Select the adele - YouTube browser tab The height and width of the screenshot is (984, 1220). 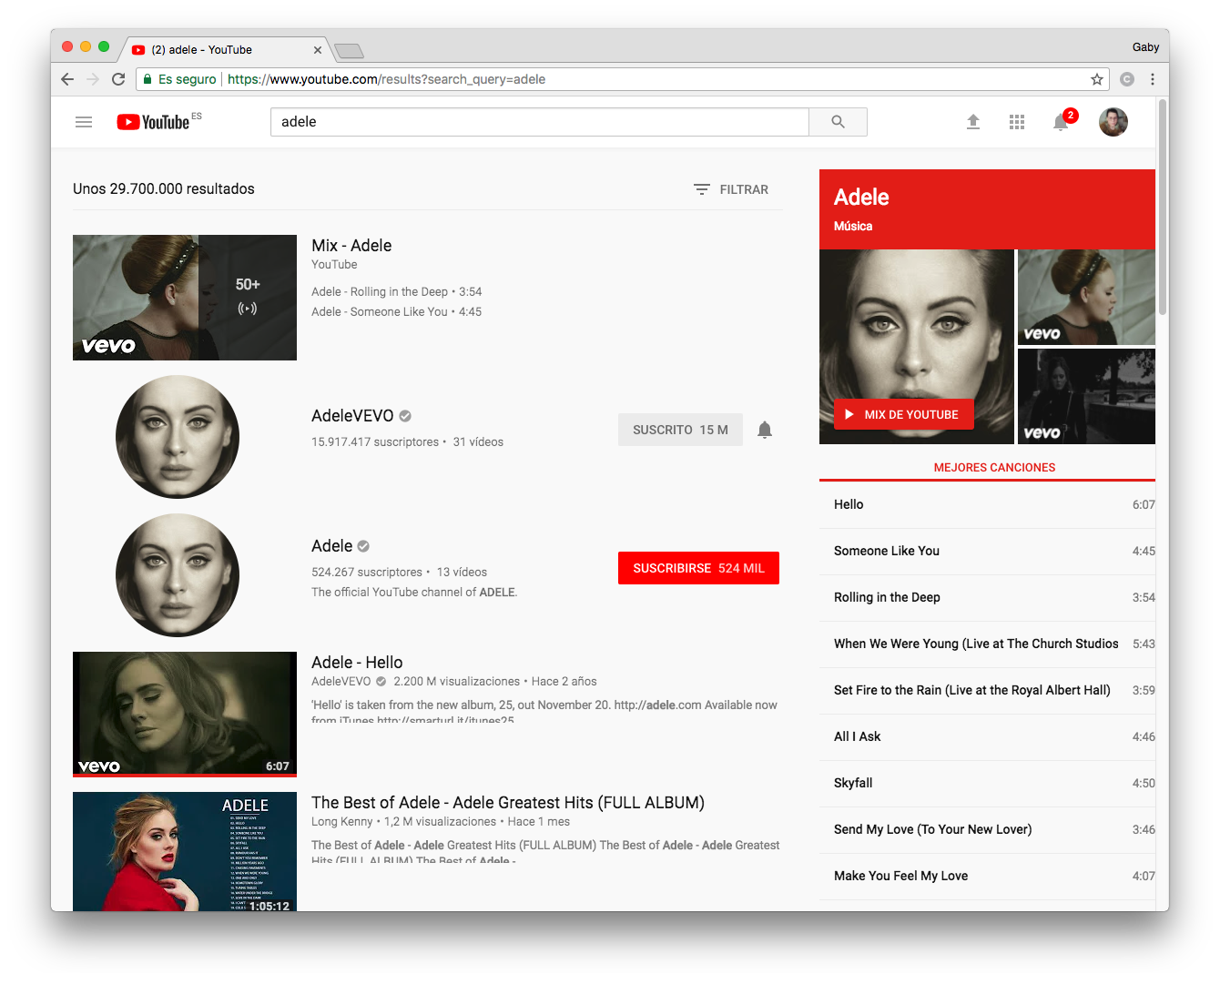click(x=228, y=50)
